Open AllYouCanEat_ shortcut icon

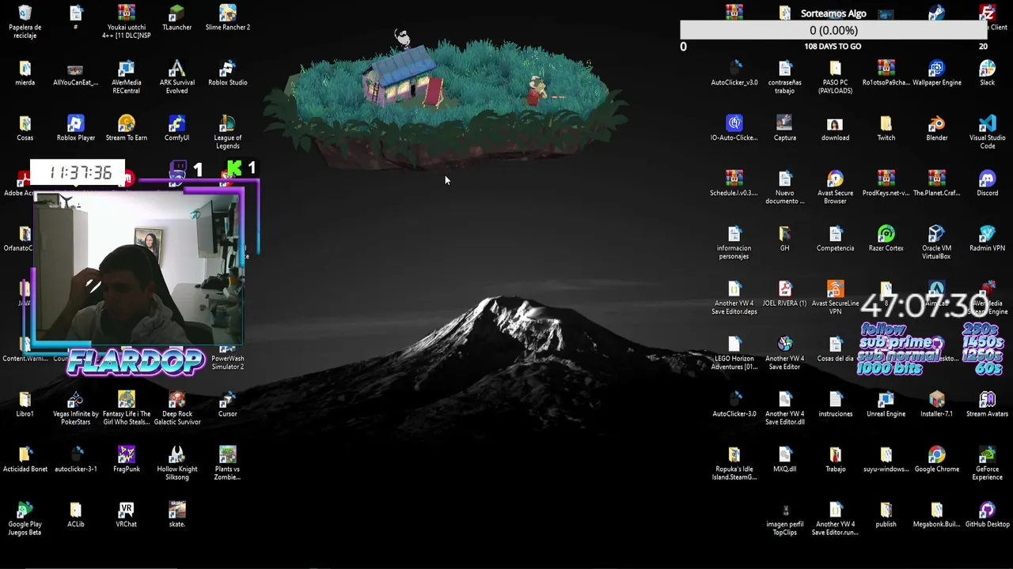[x=75, y=69]
